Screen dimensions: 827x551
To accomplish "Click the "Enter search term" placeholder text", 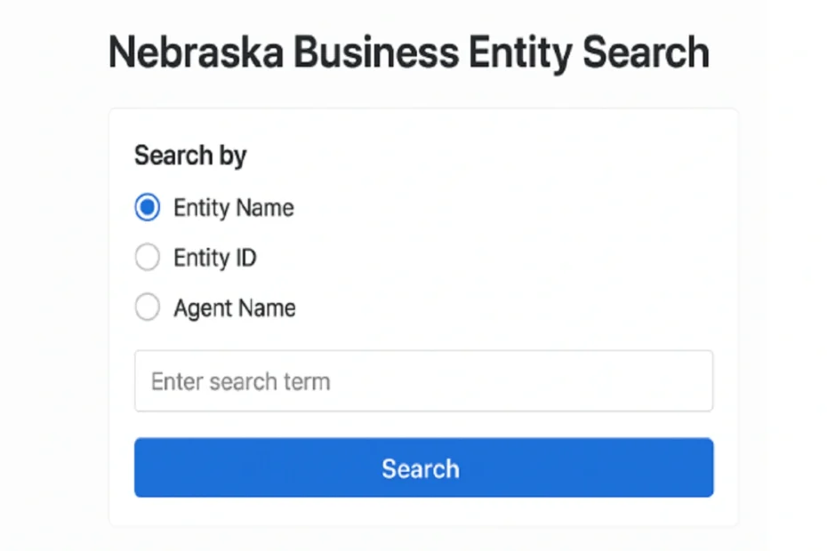I will 240,382.
